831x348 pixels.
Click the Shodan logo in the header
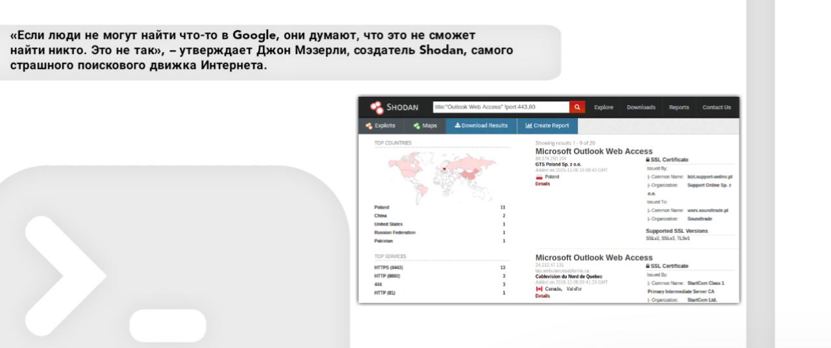coord(394,107)
